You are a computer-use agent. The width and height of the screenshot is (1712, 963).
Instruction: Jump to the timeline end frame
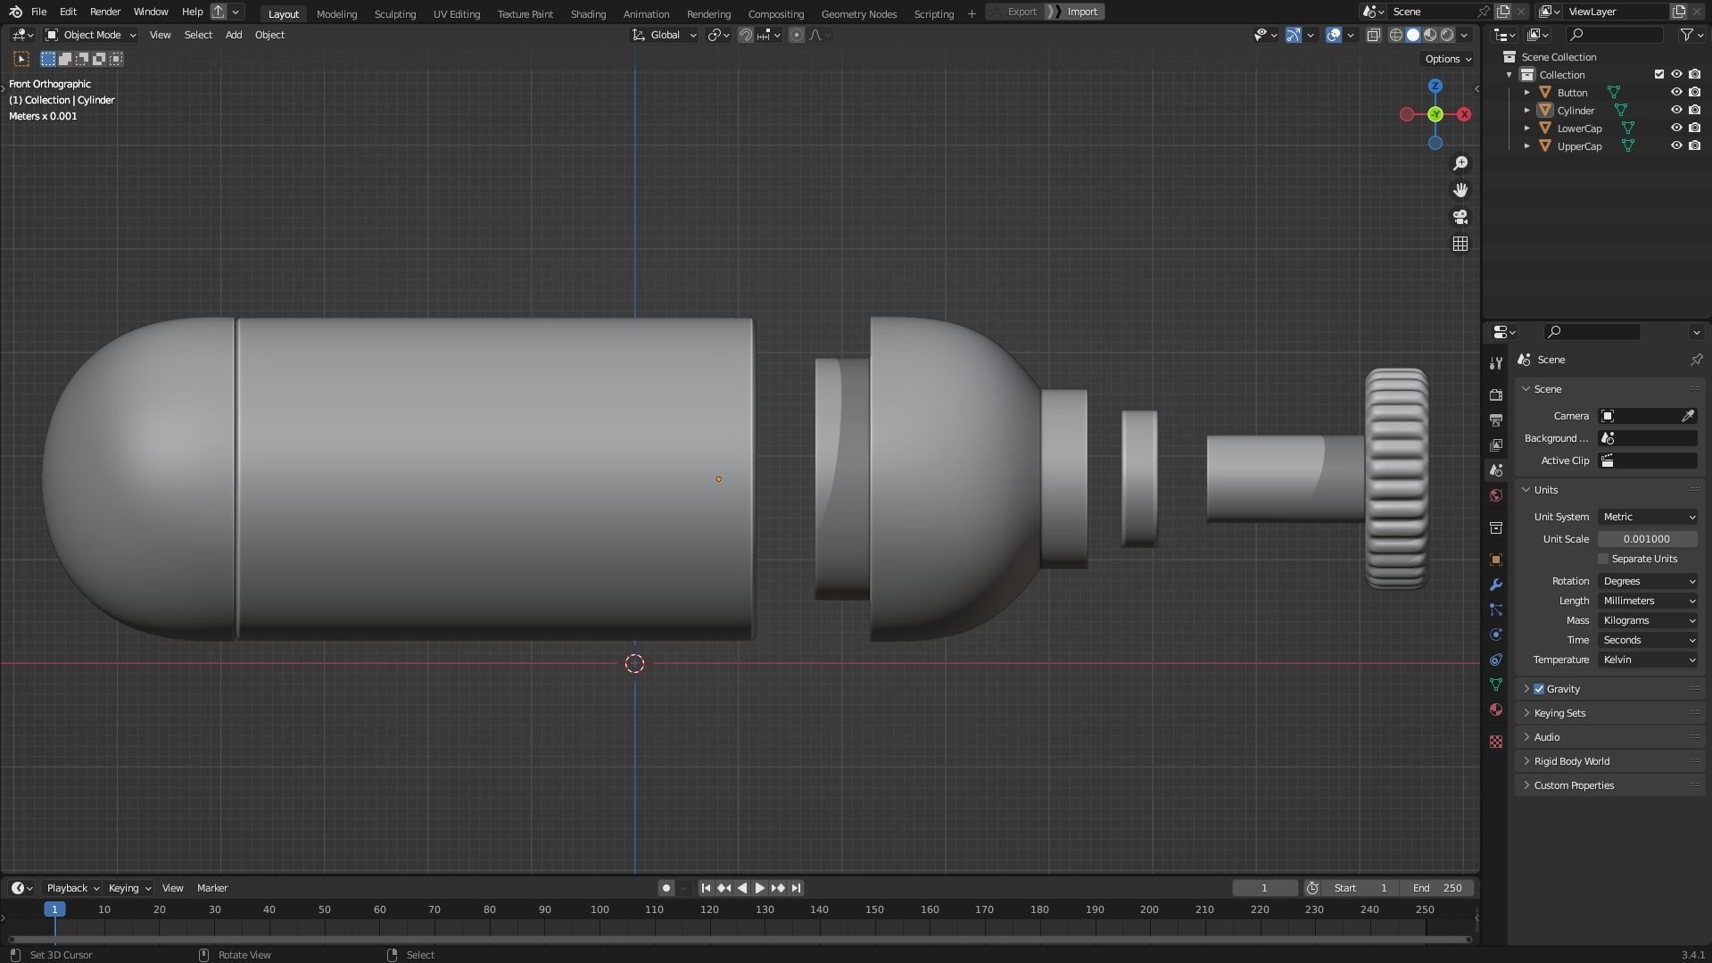[796, 888]
